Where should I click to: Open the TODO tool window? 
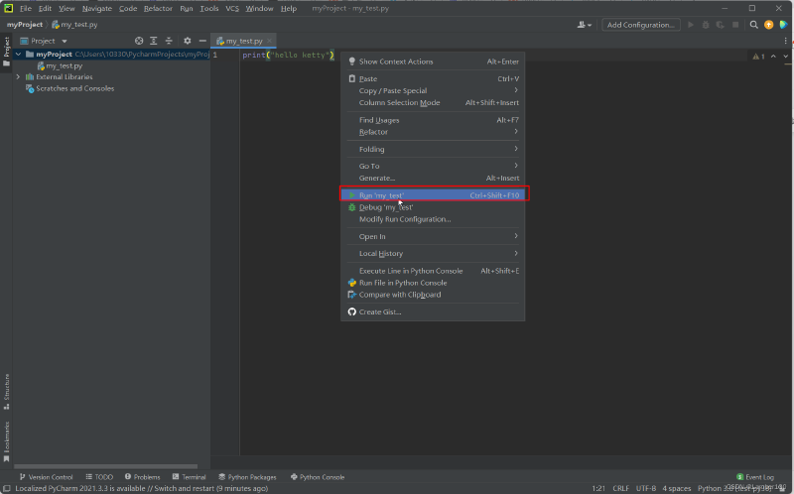(99, 477)
